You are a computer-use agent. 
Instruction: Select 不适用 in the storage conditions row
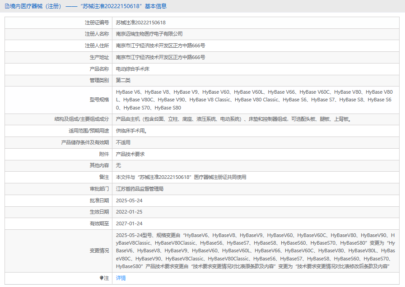tap(123, 142)
